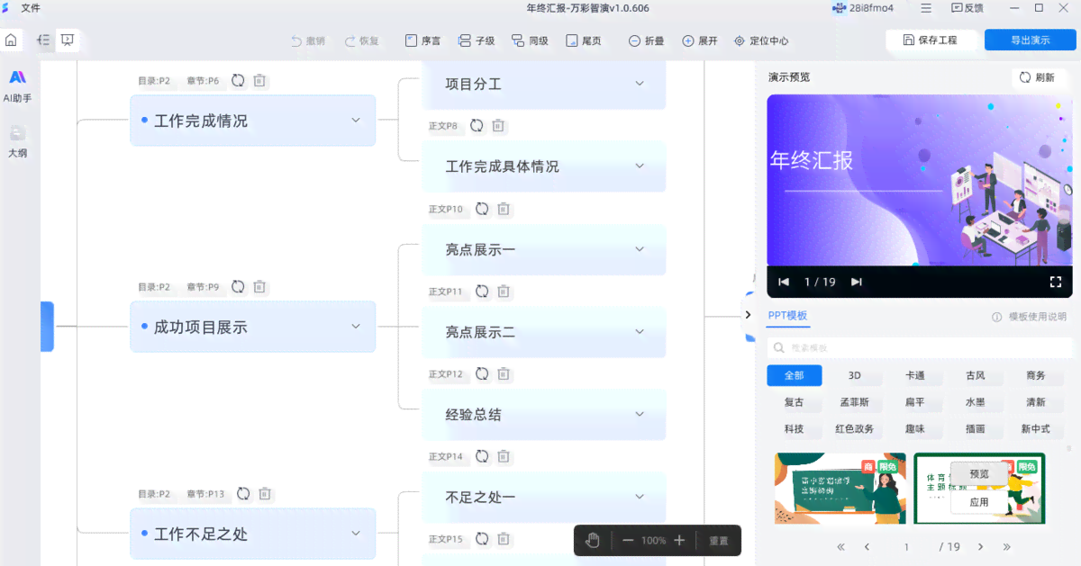Expand the 工作不足之处 node chevron

click(356, 533)
